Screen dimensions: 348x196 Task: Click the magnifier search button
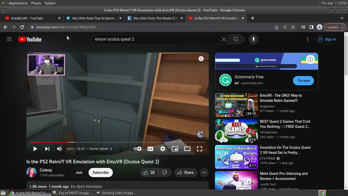tap(236, 39)
